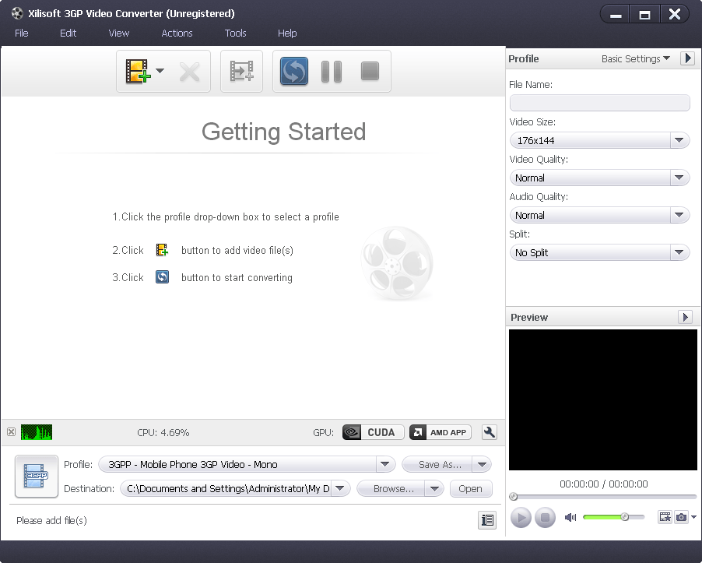Open the Clip video tool icon
The height and width of the screenshot is (563, 702).
(241, 71)
